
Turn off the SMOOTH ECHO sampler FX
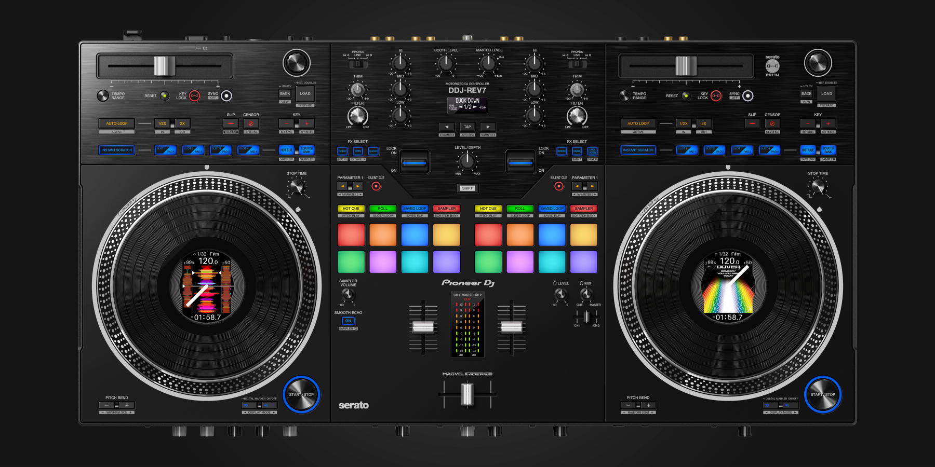[x=348, y=321]
